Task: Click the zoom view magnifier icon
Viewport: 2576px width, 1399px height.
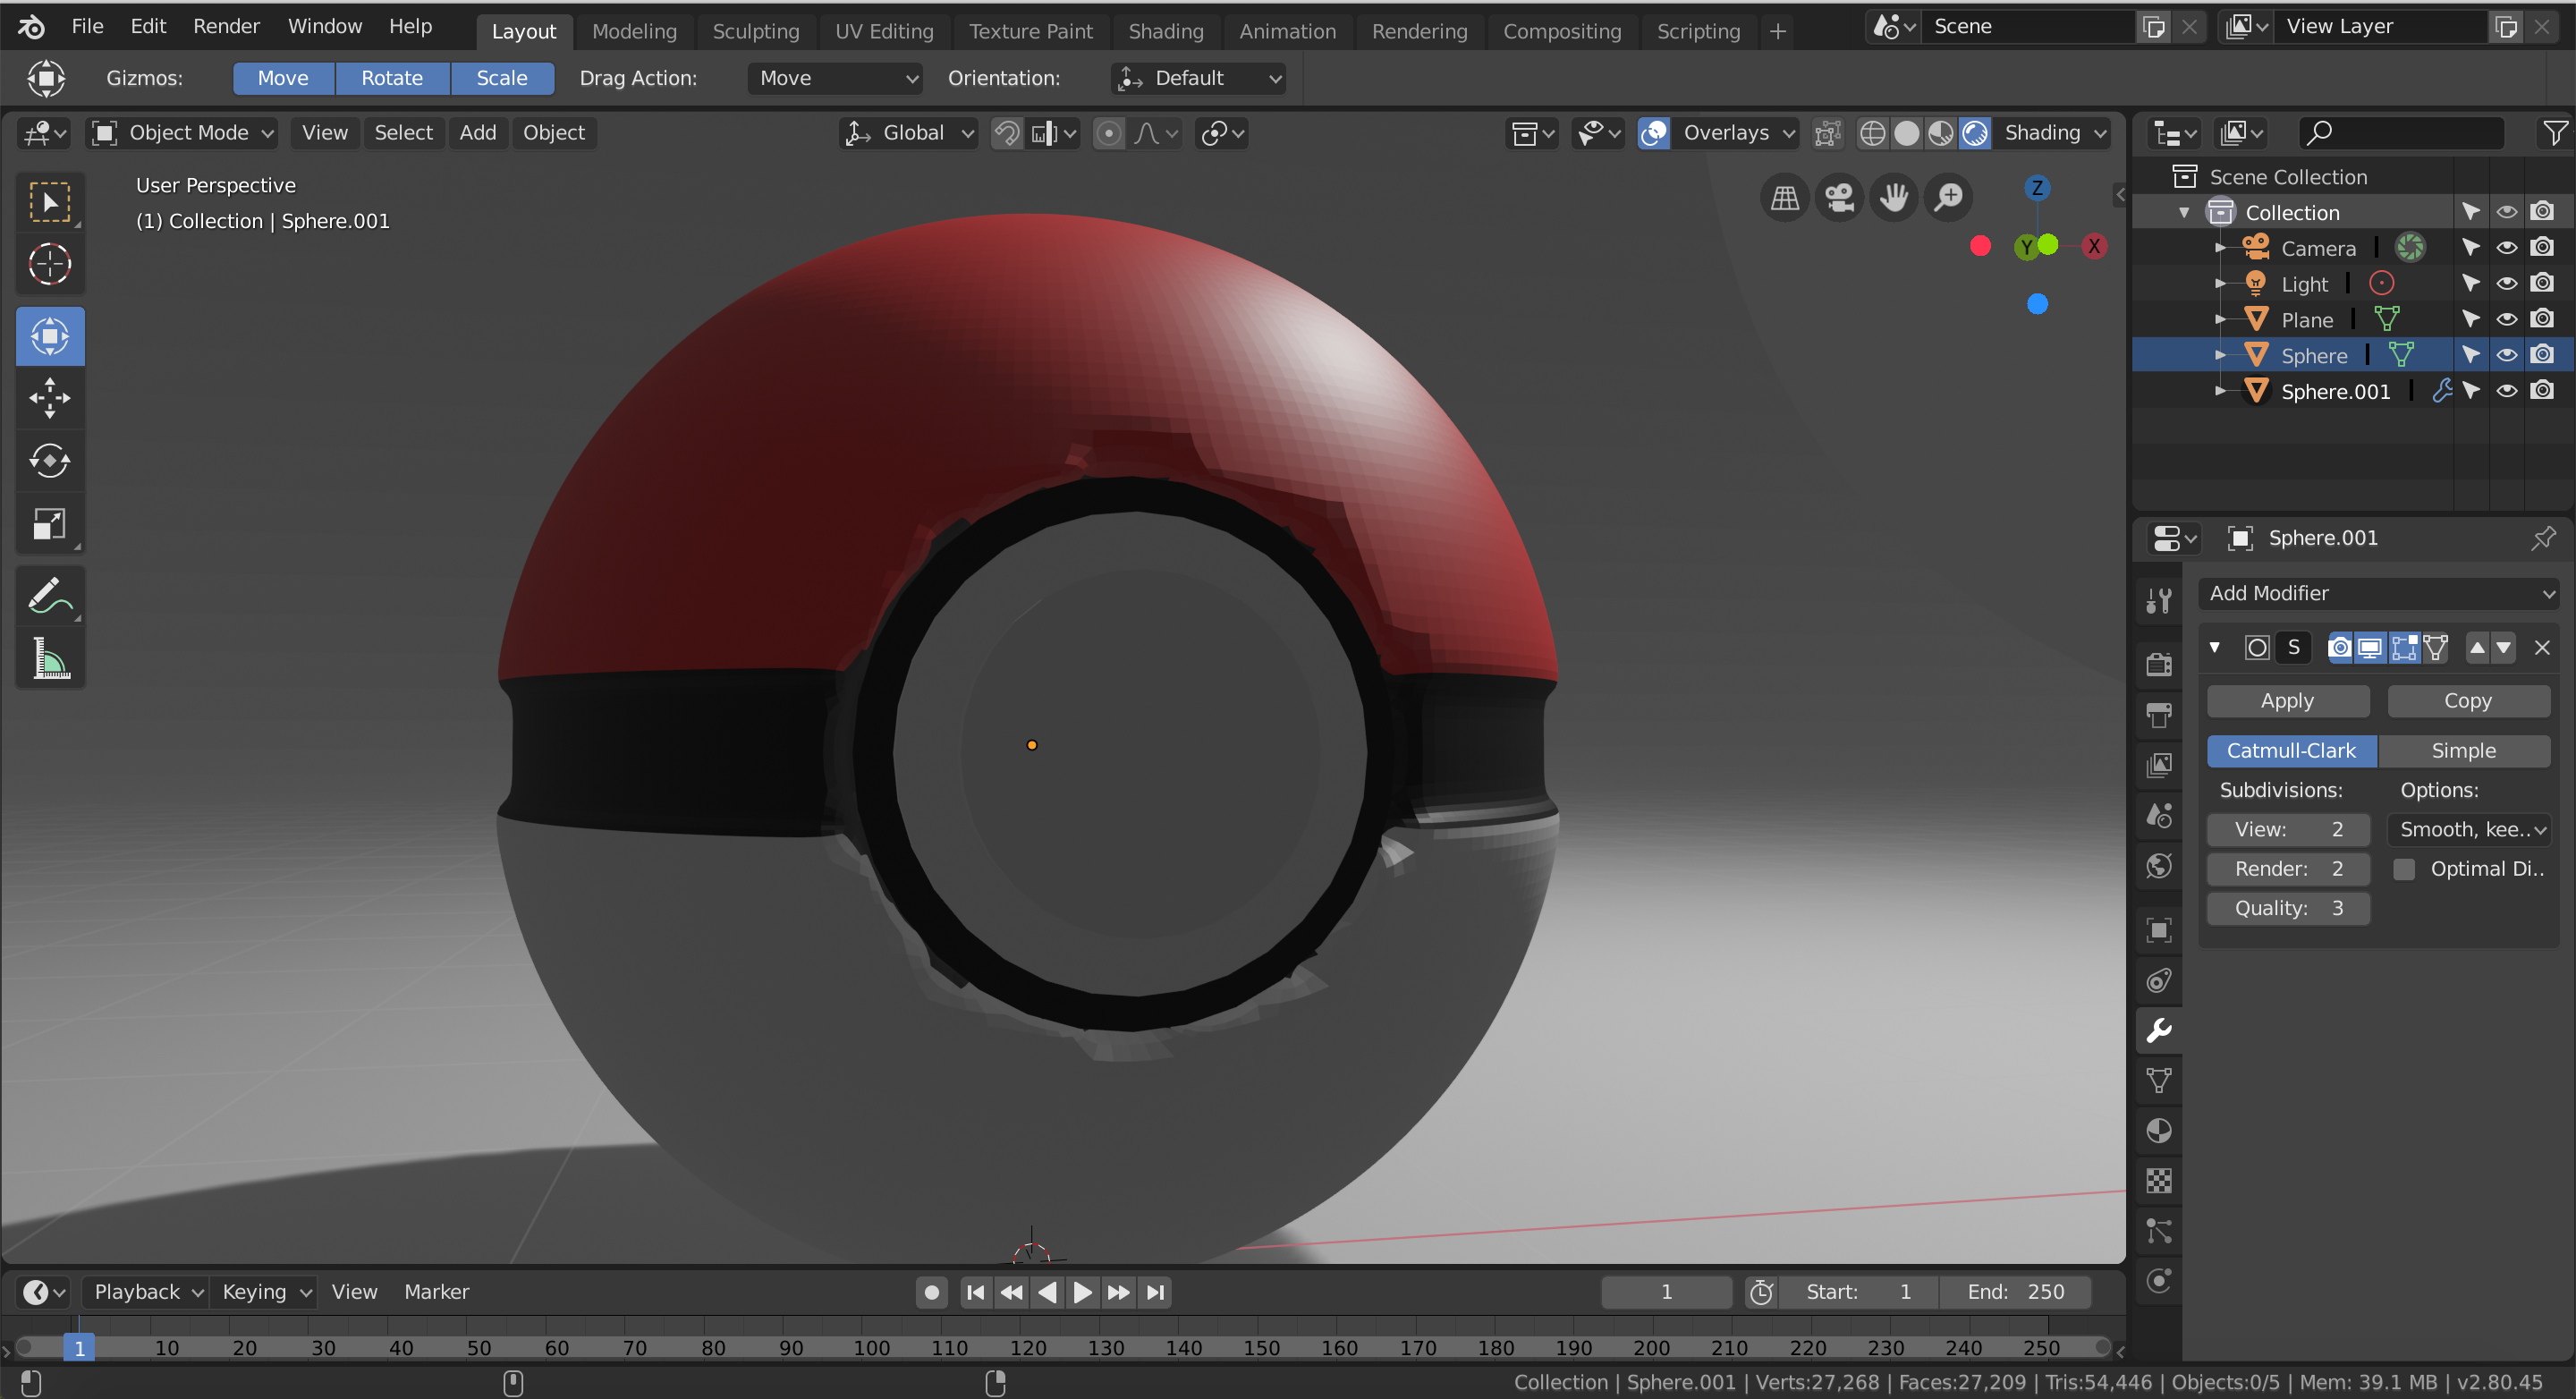Action: (x=1948, y=197)
